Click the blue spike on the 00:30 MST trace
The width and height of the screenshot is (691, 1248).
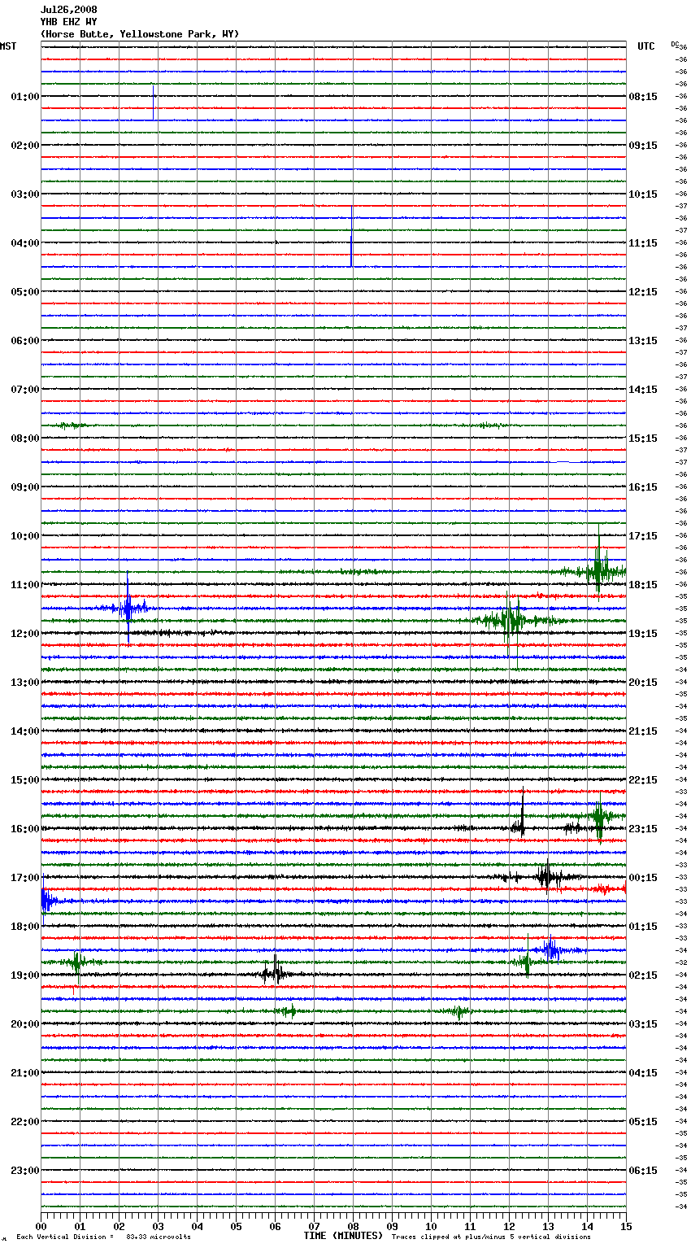pyautogui.click(x=154, y=103)
